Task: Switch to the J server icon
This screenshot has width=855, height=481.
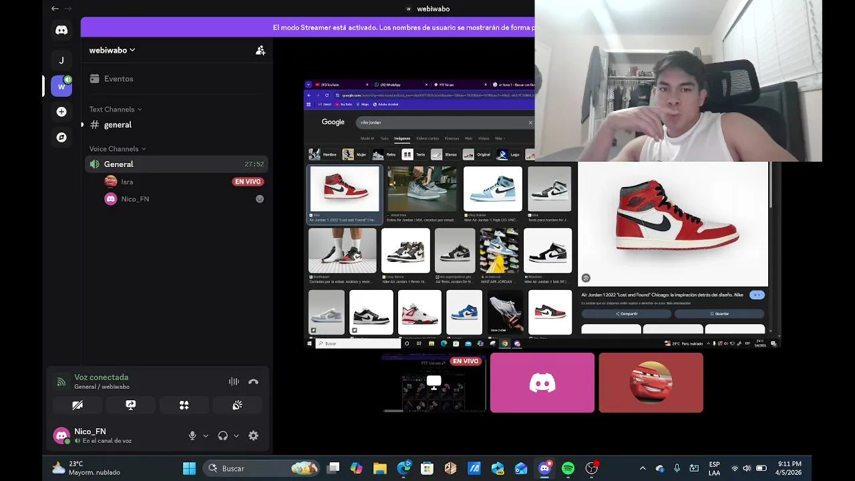Action: pos(61,60)
